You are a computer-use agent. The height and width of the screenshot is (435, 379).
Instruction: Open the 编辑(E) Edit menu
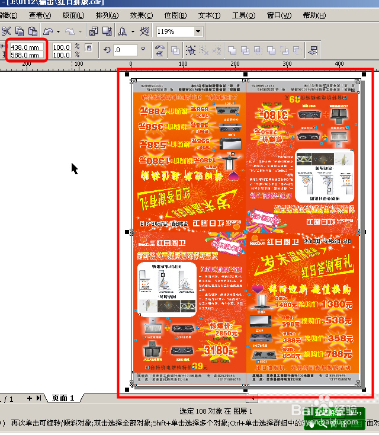tap(8, 15)
